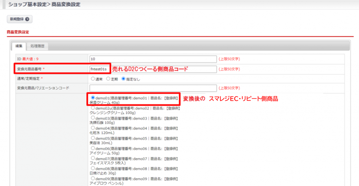This screenshot has width=359, height=186.
Task: Select the 通常 radio button
Action: point(93,79)
